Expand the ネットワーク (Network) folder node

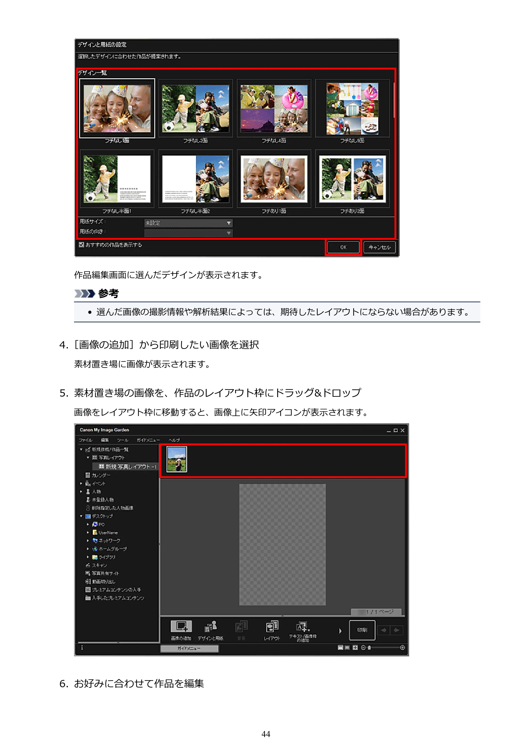tap(88, 541)
